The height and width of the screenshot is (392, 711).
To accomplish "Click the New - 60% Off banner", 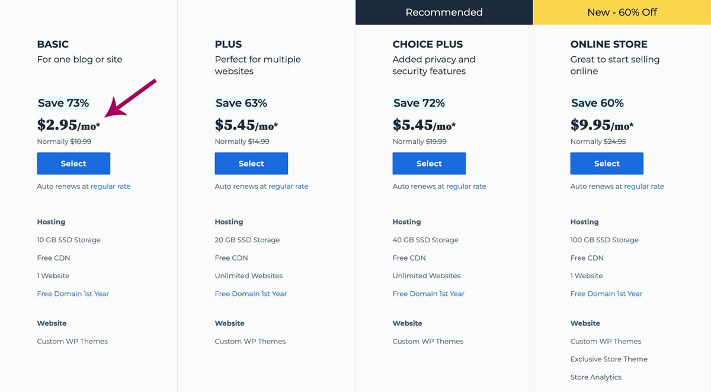I will [622, 12].
